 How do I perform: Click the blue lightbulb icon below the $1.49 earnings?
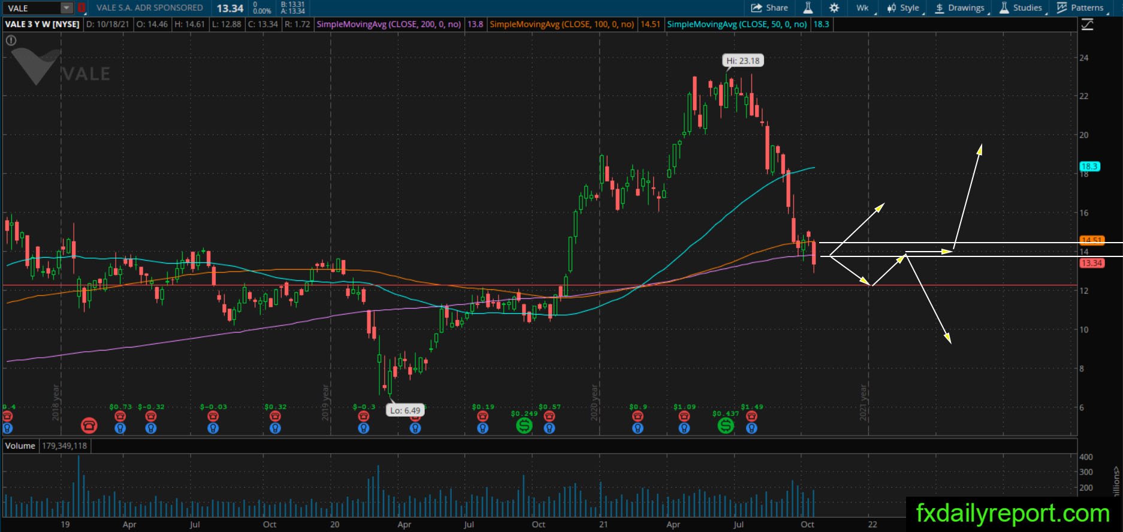[x=751, y=428]
